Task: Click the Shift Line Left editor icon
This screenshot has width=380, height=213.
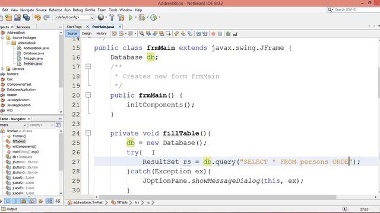Action: pos(198,34)
